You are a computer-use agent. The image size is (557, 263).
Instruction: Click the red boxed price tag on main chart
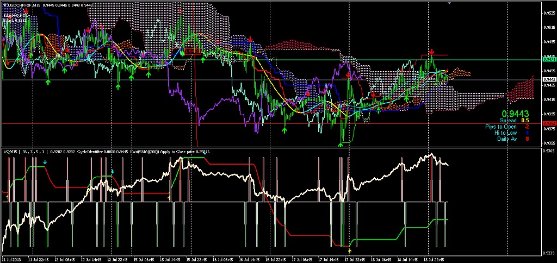pos(193,52)
